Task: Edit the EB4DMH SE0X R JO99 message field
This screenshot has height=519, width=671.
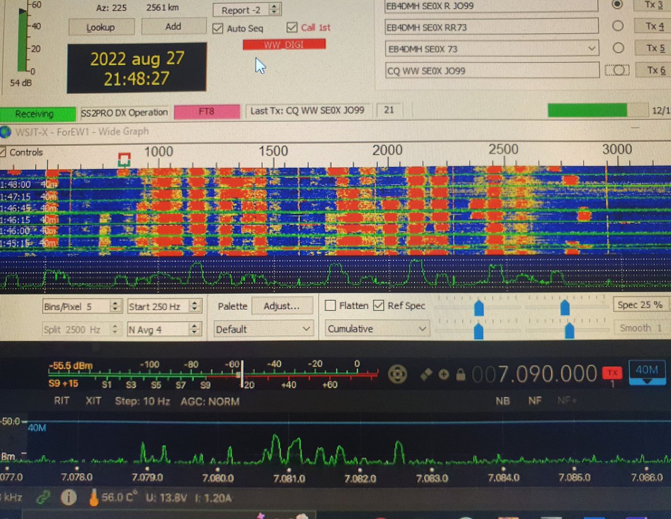Action: point(492,5)
